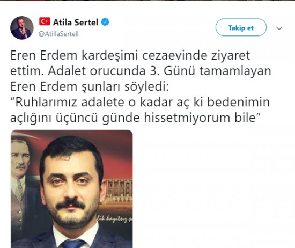The image size is (295, 248).
Task: Visit the @AtillaSertell handle
Action: (58, 34)
